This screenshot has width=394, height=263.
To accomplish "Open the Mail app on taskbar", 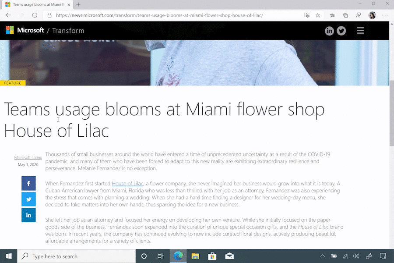I will coord(229,256).
